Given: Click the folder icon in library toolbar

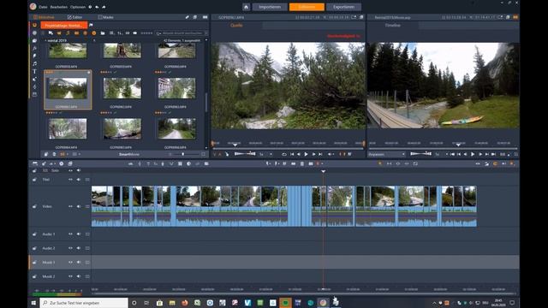Looking at the screenshot, I should 103,33.
